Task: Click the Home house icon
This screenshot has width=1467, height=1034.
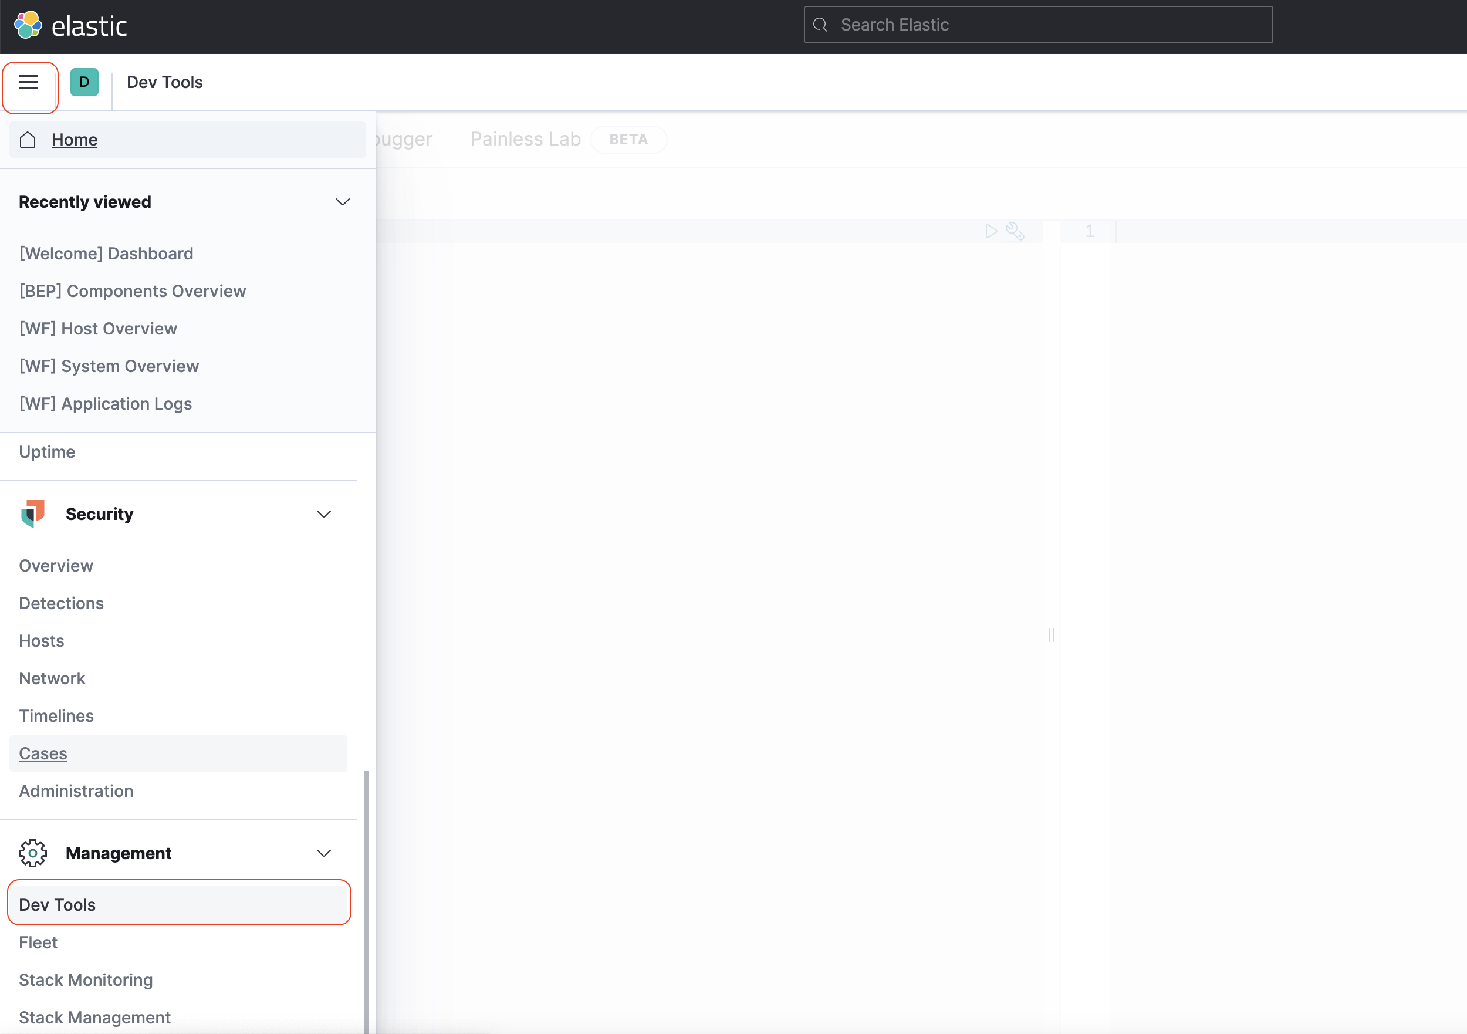Action: point(28,139)
